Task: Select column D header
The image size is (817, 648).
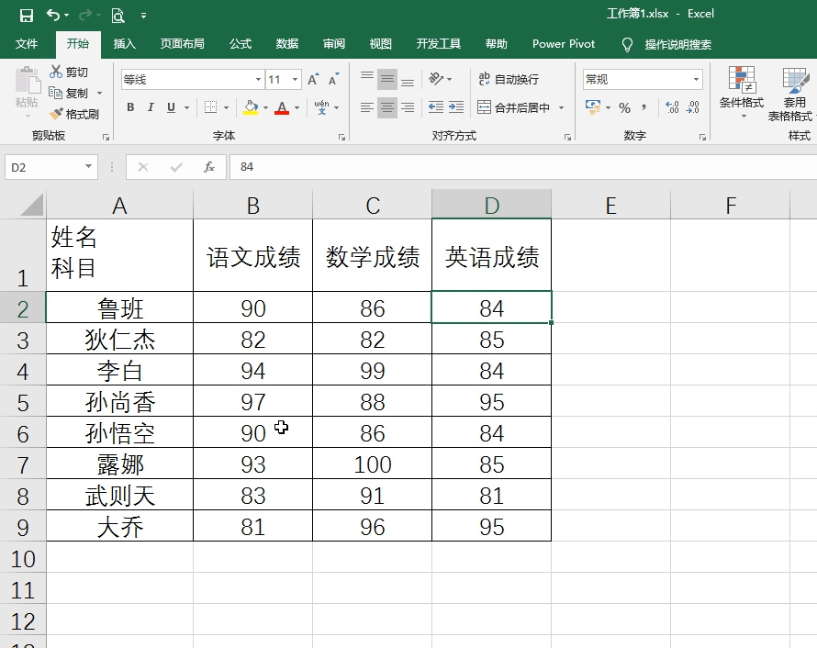Action: pyautogui.click(x=491, y=205)
